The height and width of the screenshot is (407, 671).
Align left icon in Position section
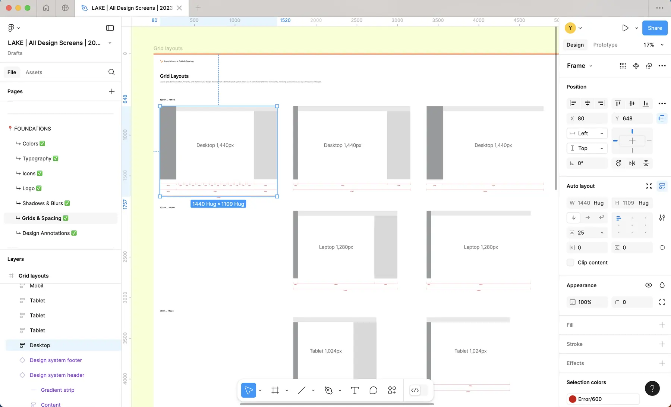[x=573, y=103]
